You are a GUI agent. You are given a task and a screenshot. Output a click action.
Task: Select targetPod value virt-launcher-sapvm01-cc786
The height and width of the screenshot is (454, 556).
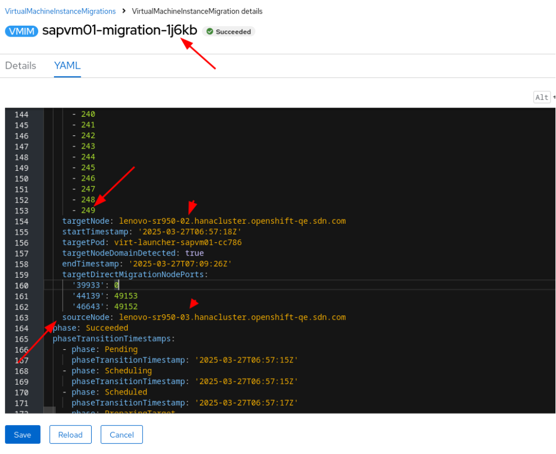(178, 242)
